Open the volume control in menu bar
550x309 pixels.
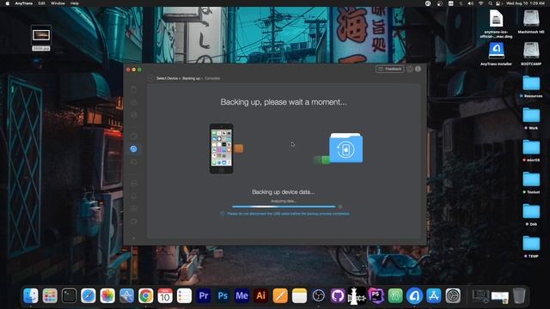tap(471, 3)
